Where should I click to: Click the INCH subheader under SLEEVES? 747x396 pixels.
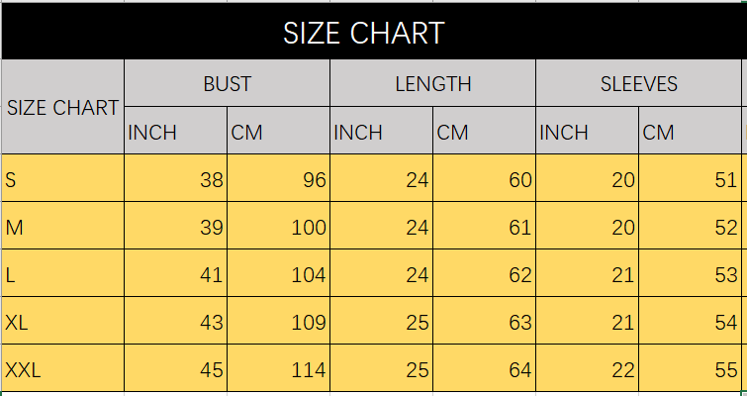pos(588,131)
